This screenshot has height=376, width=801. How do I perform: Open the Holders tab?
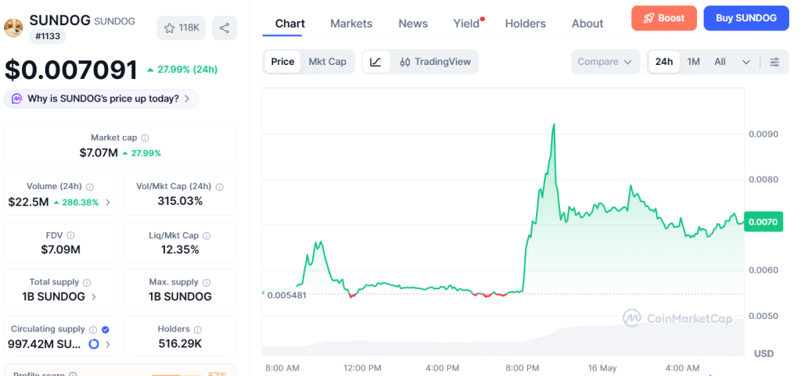525,23
